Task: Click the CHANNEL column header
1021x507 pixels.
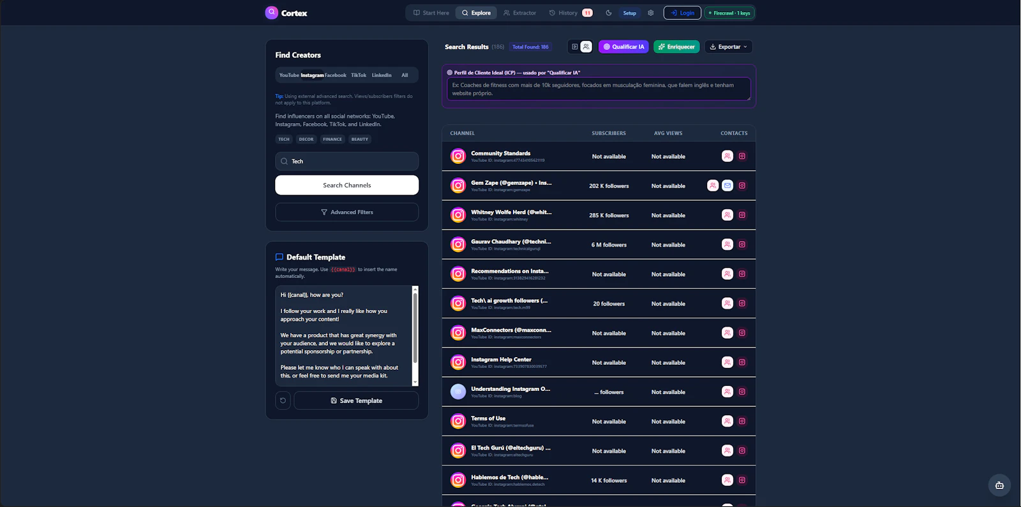Action: coord(463,133)
